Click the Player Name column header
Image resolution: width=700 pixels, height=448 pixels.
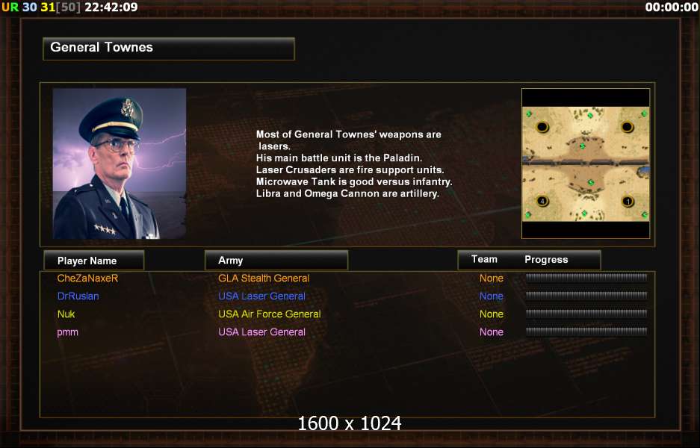(93, 261)
